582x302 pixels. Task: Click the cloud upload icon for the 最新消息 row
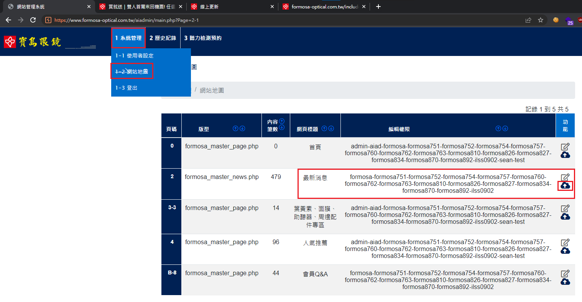(x=565, y=186)
